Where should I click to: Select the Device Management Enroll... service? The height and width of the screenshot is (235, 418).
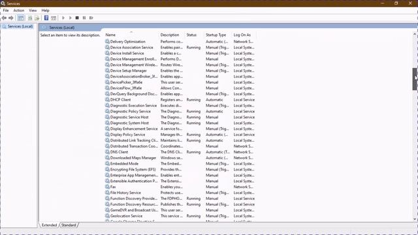(180, 59)
